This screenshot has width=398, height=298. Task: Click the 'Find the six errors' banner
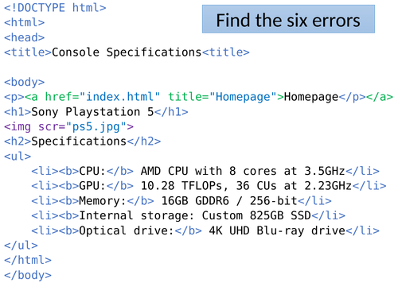tap(288, 19)
